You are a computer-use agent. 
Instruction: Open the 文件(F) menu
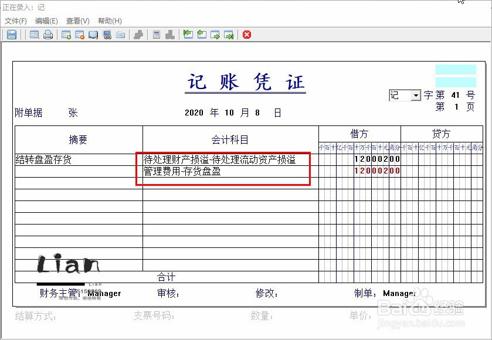(16, 21)
